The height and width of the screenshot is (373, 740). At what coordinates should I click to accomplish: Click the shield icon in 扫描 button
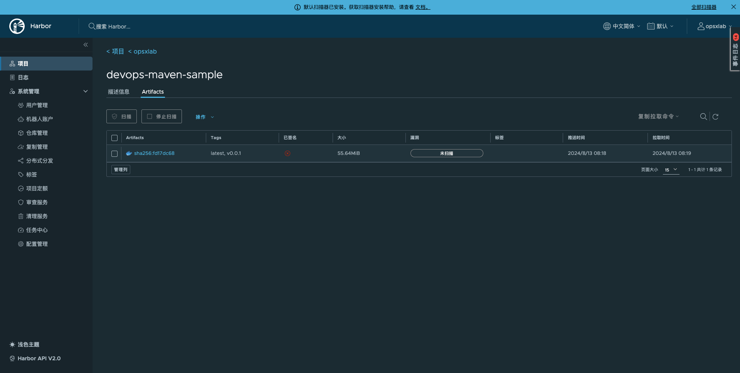114,116
